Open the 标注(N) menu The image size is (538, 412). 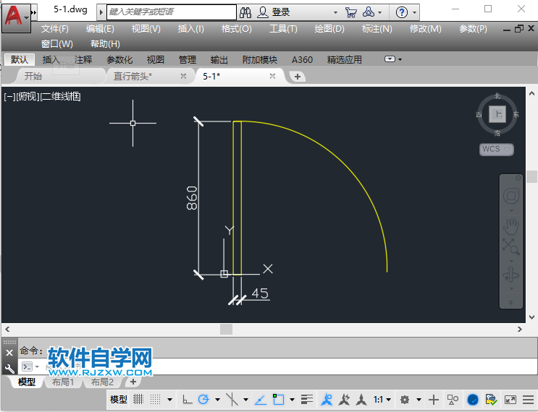tap(377, 29)
